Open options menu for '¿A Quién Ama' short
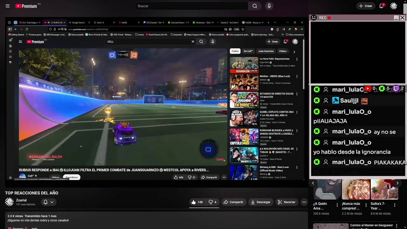This screenshot has height=229, width=407. click(x=337, y=205)
